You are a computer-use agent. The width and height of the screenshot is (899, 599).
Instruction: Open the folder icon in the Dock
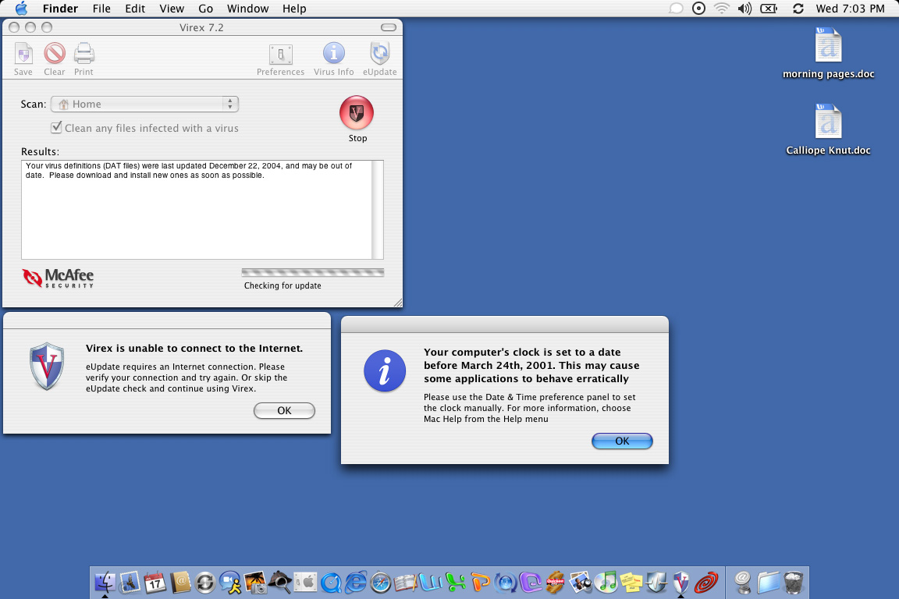pos(768,583)
